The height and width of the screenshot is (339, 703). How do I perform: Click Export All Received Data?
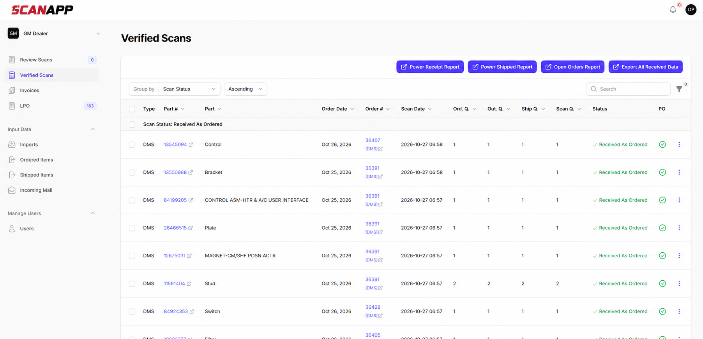(x=645, y=67)
